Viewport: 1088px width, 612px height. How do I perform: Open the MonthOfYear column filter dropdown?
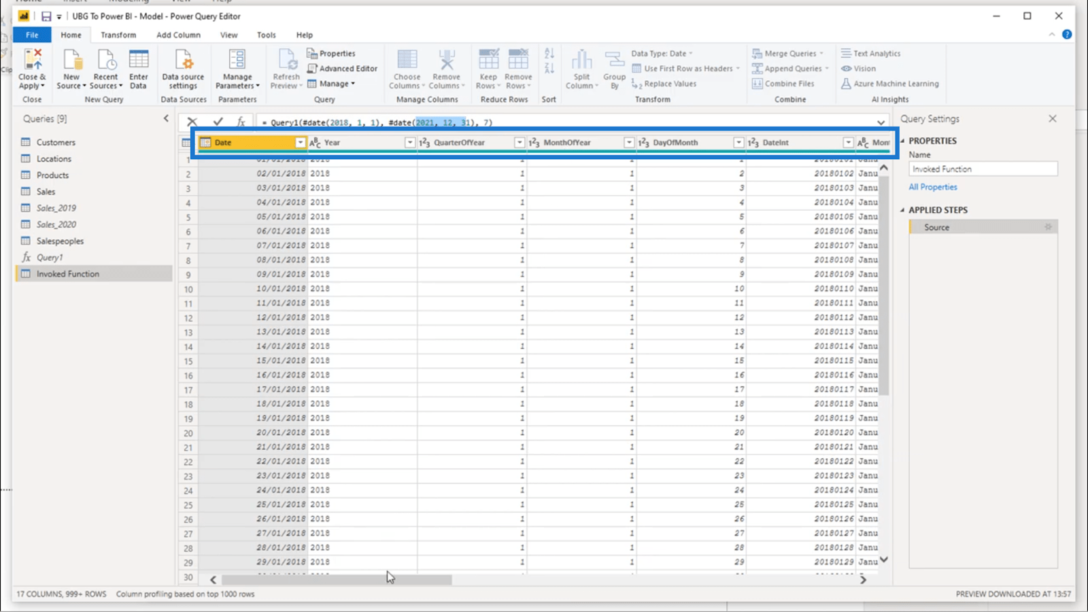[x=628, y=142]
